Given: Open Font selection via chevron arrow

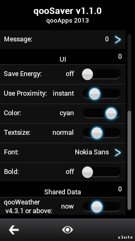Looking at the screenshot, I should 118,153.
